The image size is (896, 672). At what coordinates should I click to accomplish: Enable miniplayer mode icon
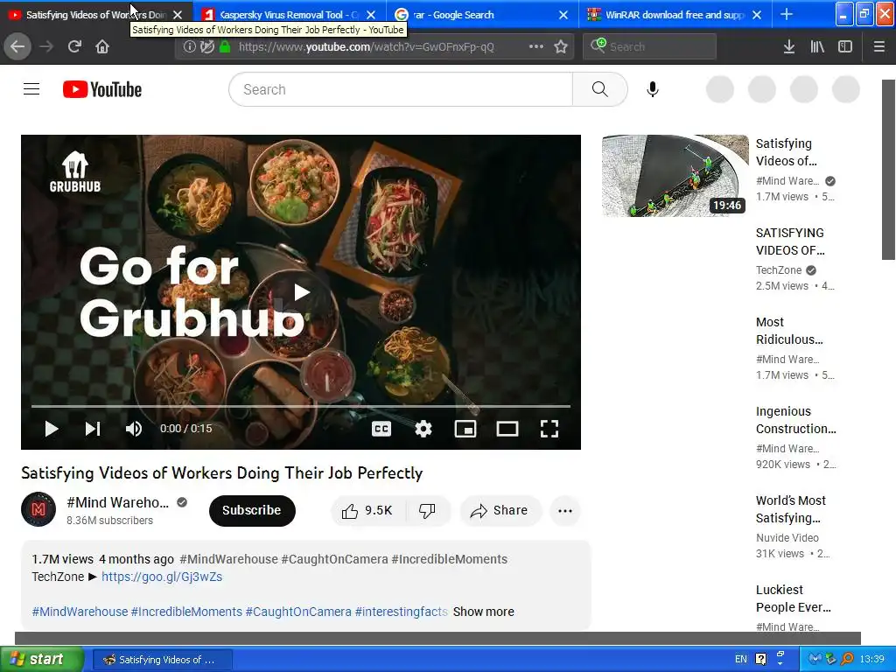[x=465, y=429]
